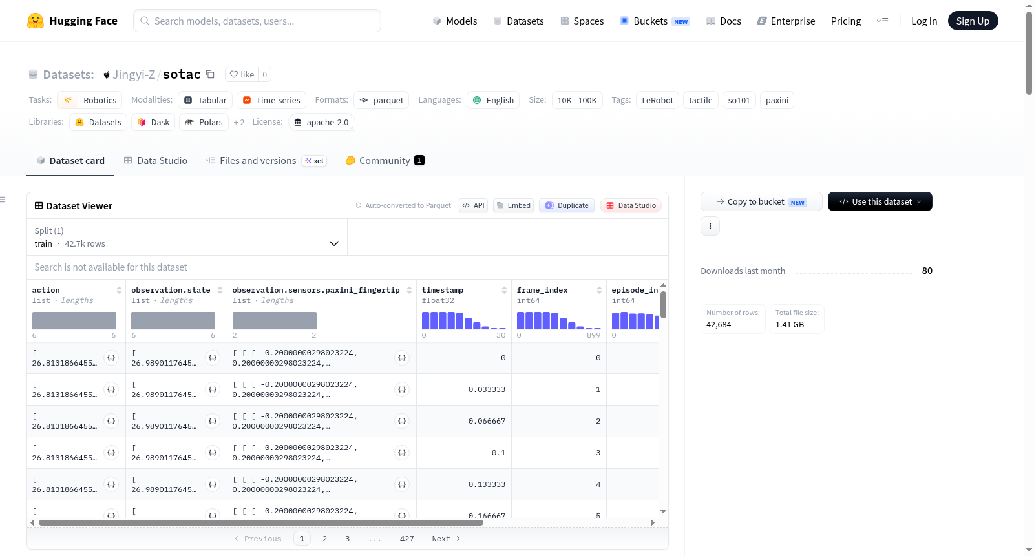This screenshot has width=1034, height=556.
Task: Click the Embed button
Action: click(513, 205)
